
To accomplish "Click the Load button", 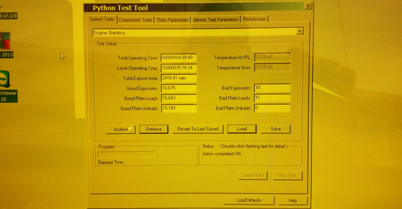I will [x=242, y=129].
